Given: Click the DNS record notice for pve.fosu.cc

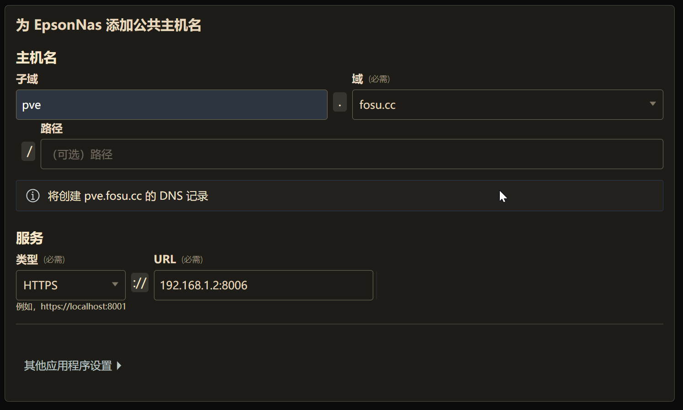Looking at the screenshot, I should 339,196.
